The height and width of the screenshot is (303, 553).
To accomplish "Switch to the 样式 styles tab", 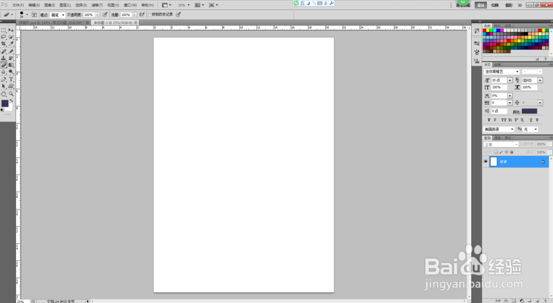I will [x=497, y=26].
